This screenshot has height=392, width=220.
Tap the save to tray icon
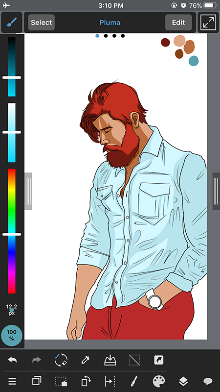[110, 360]
